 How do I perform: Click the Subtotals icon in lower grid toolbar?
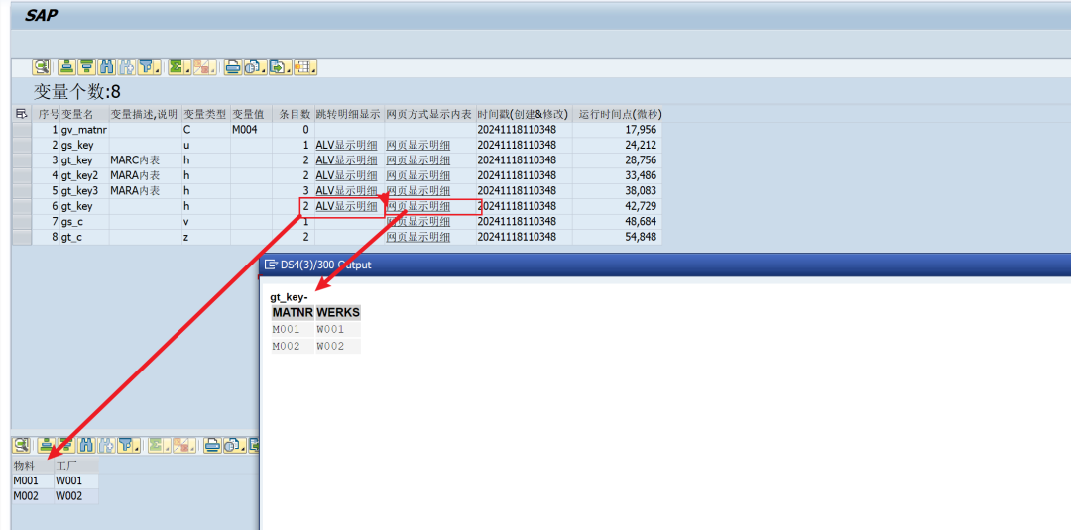[181, 446]
